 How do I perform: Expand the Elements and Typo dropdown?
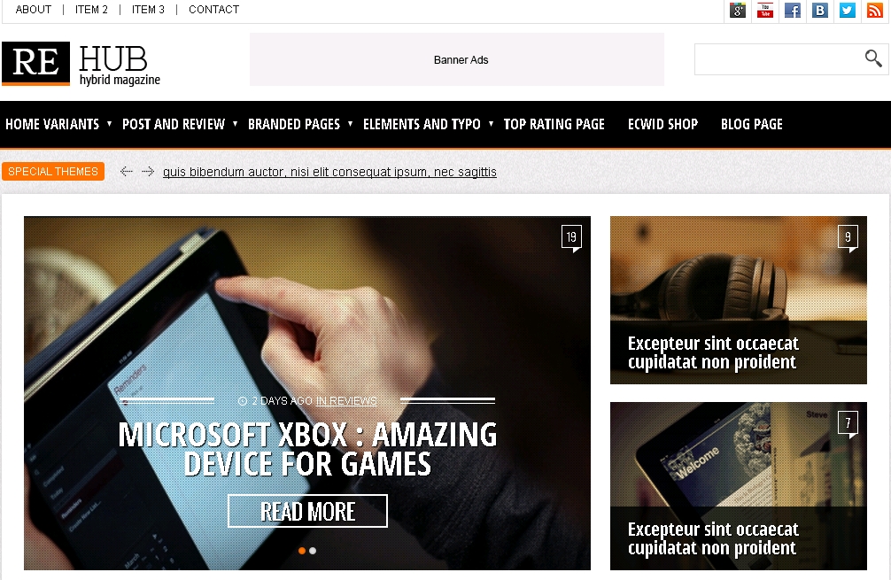click(428, 124)
